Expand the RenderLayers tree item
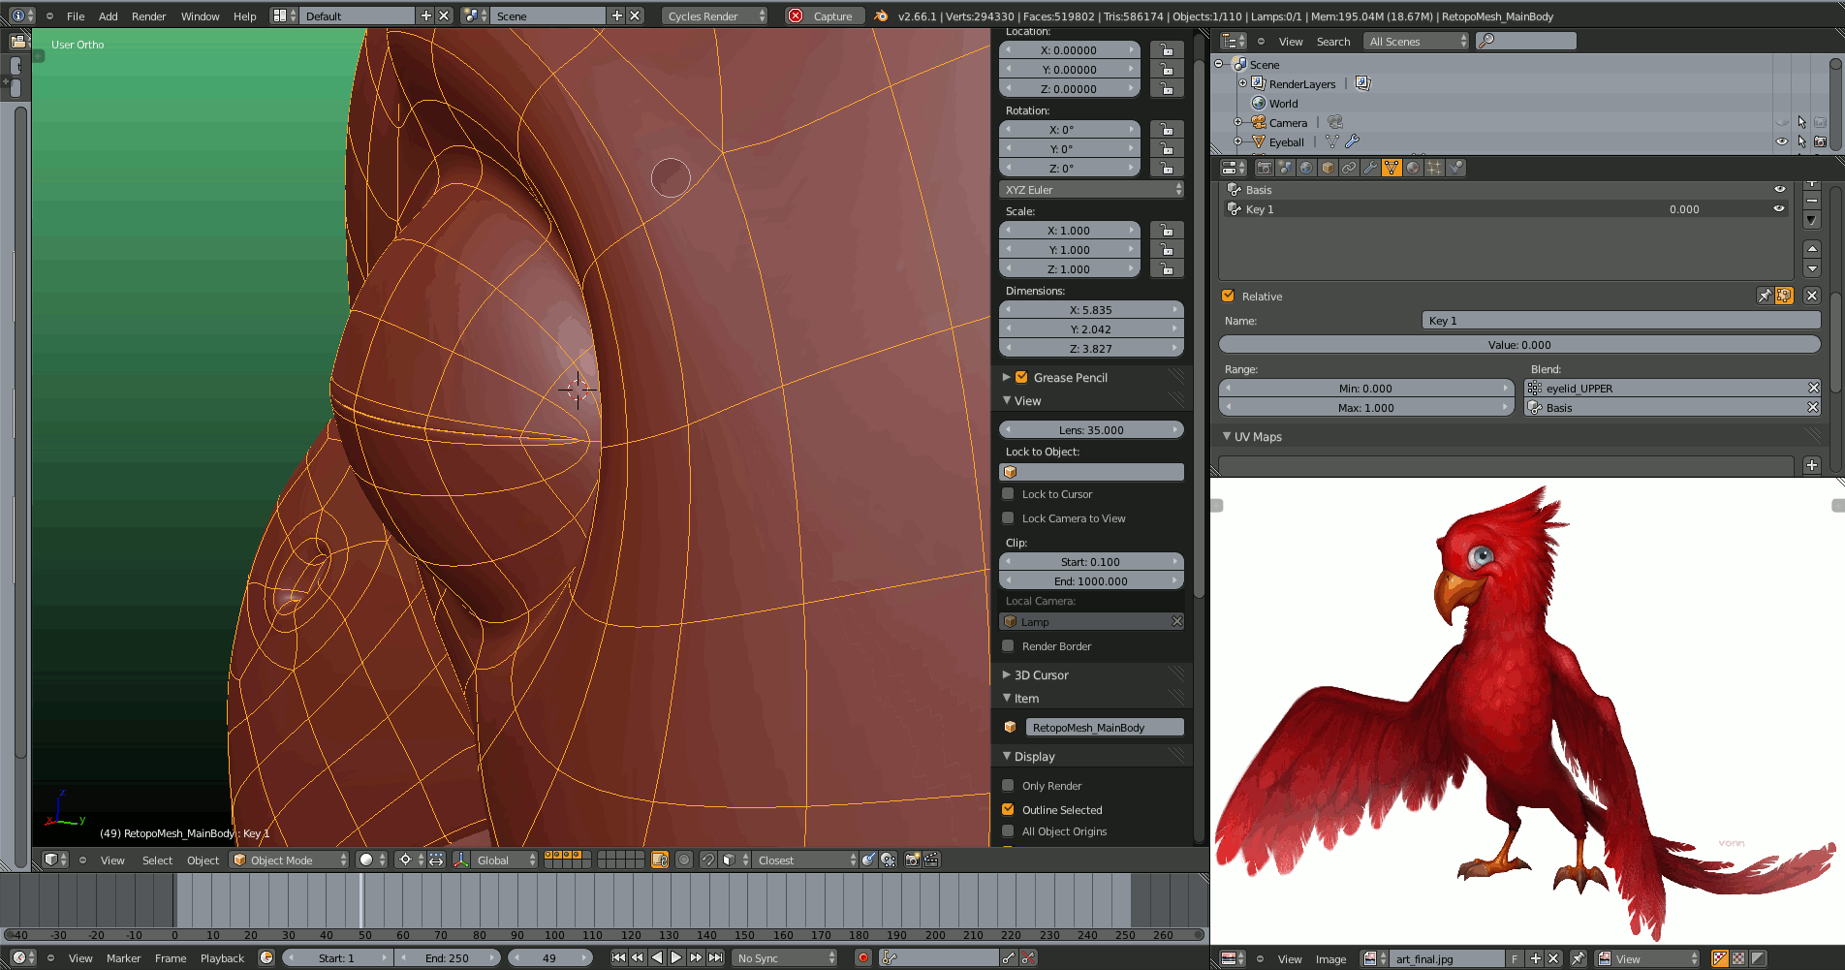The width and height of the screenshot is (1845, 970). (1242, 83)
